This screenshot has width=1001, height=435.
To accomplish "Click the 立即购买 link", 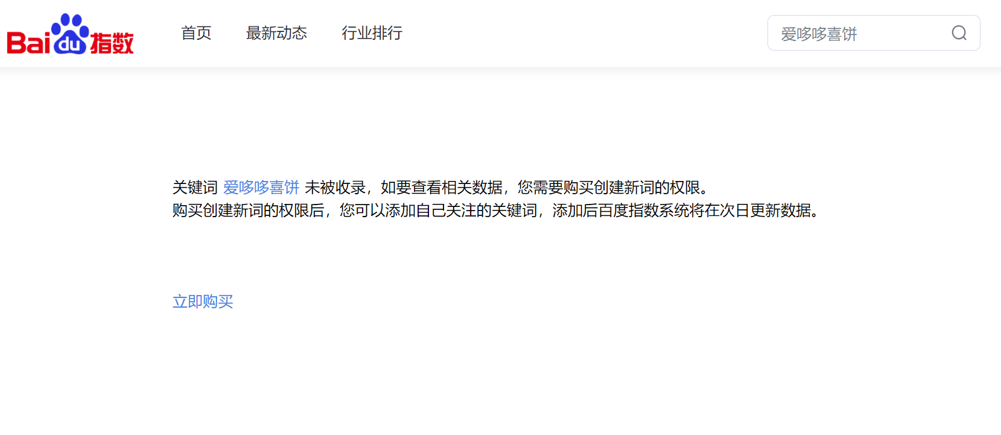I will point(203,301).
